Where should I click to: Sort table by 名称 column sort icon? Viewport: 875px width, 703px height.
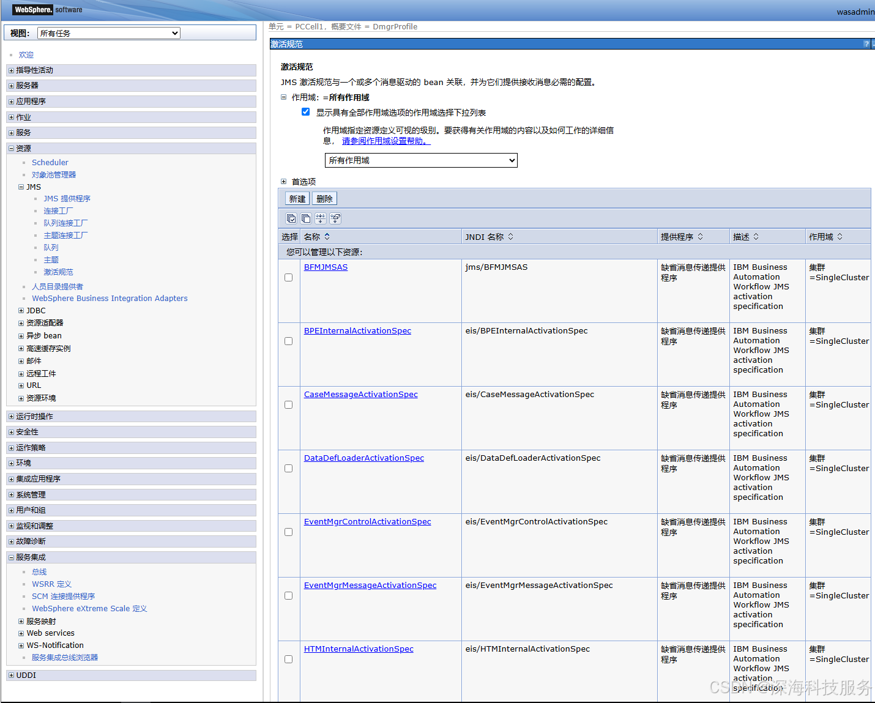[327, 236]
